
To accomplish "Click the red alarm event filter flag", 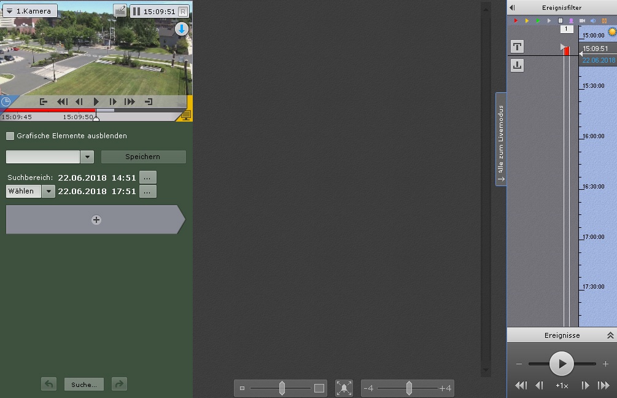I will tap(516, 21).
